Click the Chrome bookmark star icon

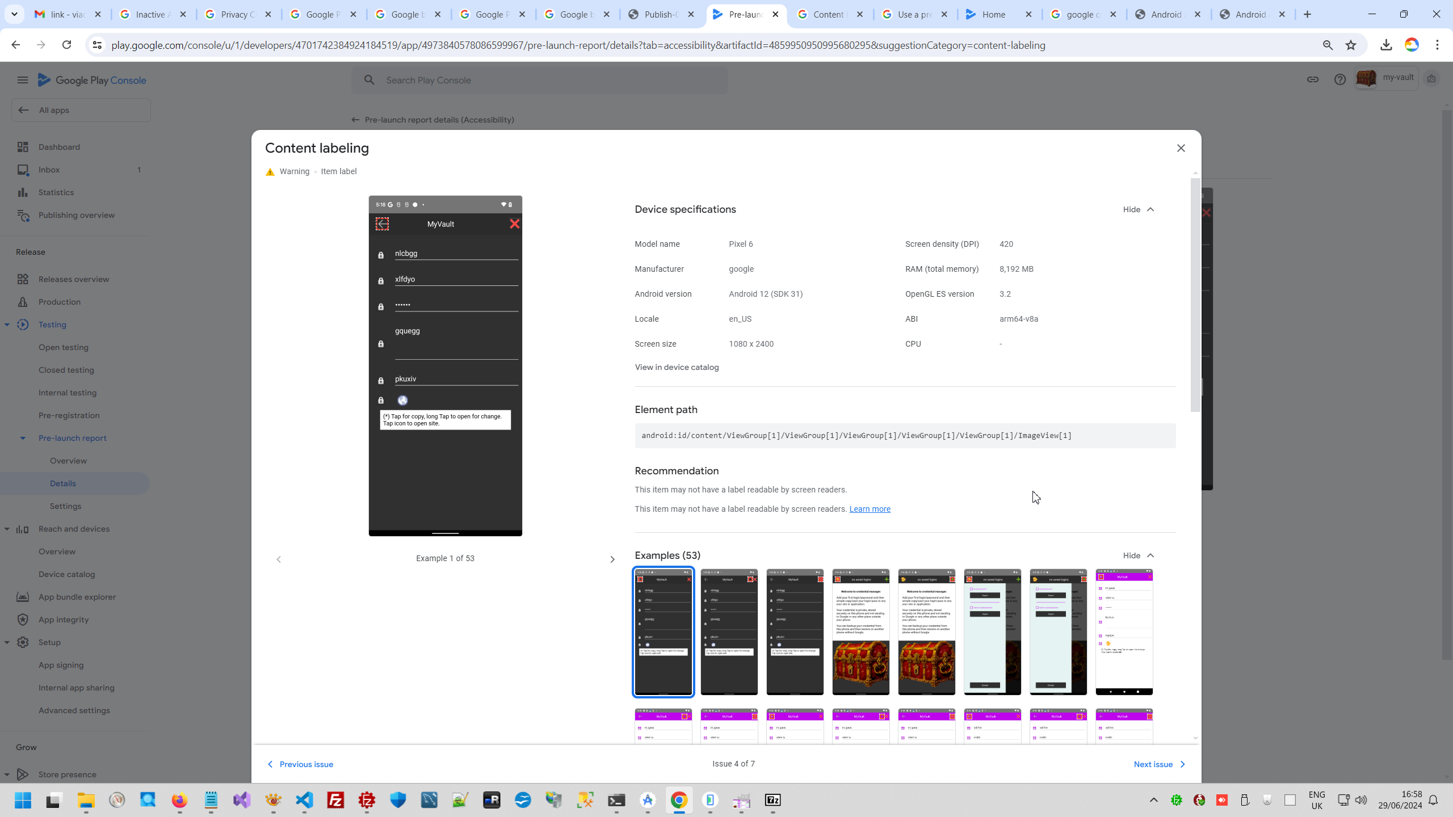pos(1351,45)
